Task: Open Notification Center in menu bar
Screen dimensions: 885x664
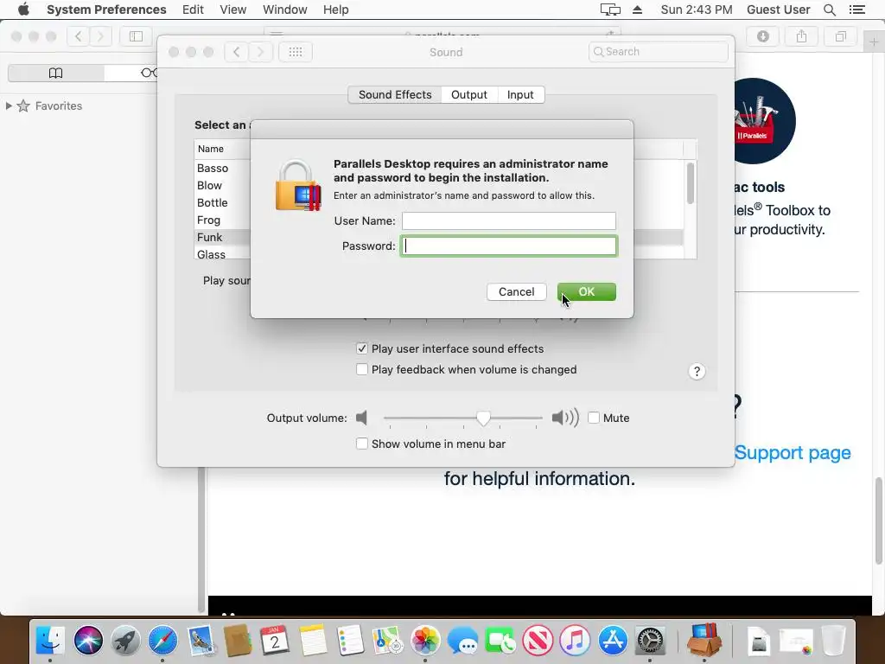Action: 856,10
